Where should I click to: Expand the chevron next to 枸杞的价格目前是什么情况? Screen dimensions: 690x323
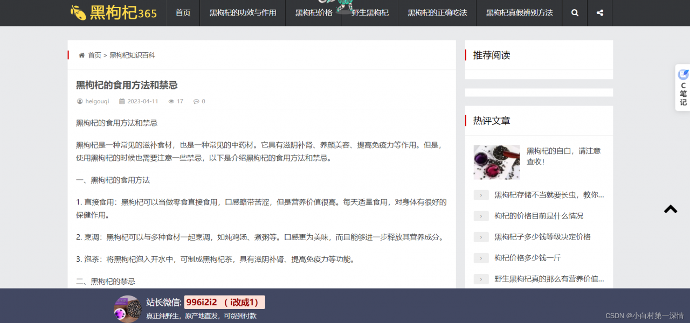click(481, 216)
